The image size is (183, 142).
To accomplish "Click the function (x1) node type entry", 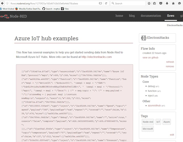I will pos(154,91).
